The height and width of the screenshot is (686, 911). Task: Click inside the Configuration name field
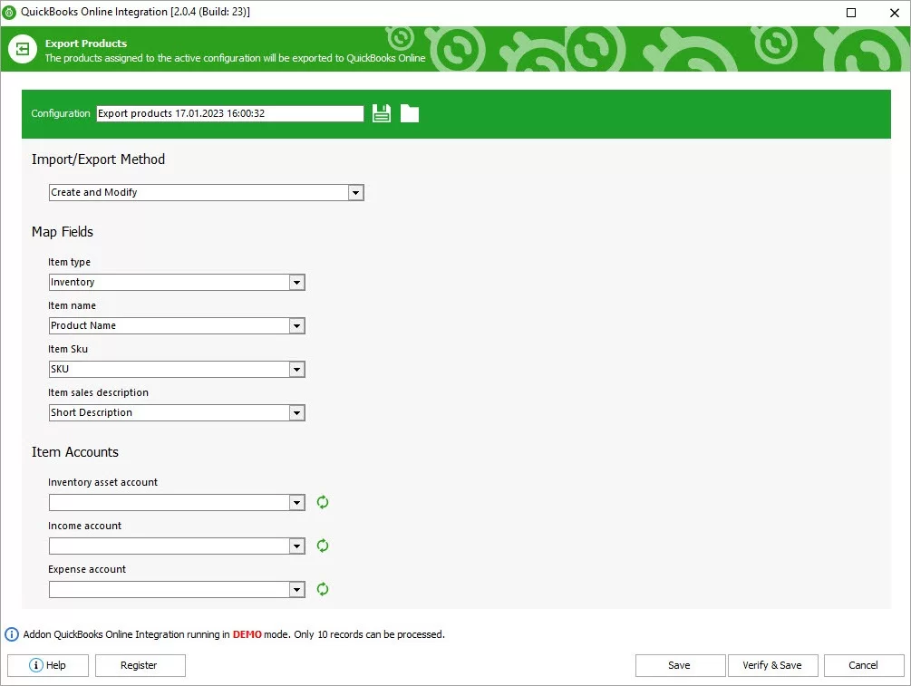[x=229, y=113]
